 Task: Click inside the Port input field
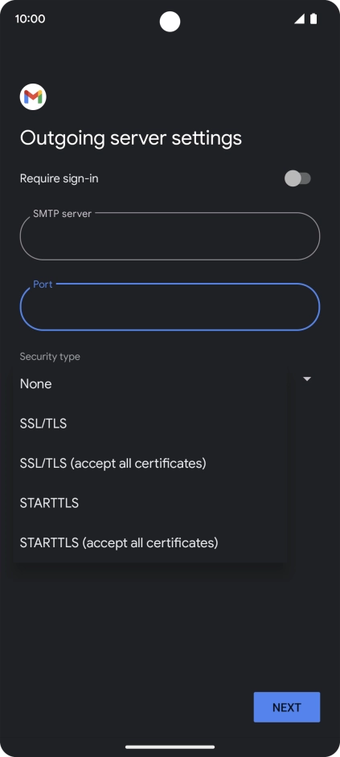[170, 307]
